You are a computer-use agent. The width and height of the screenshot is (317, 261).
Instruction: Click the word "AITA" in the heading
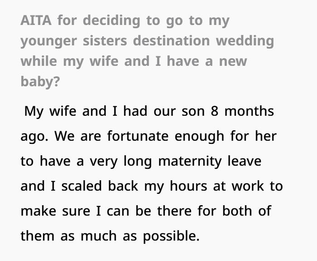36,20
